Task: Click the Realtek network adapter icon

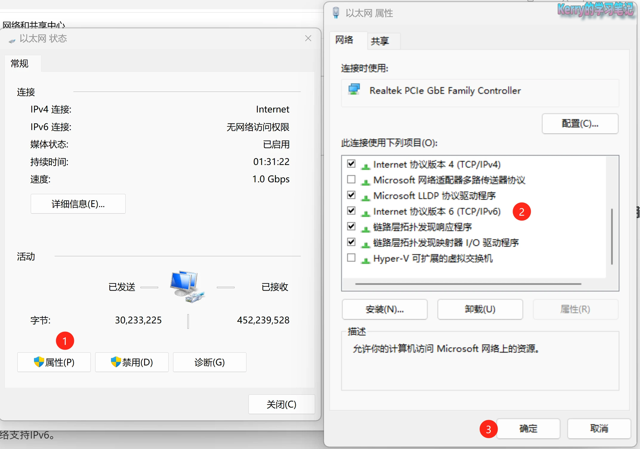Action: pos(354,89)
